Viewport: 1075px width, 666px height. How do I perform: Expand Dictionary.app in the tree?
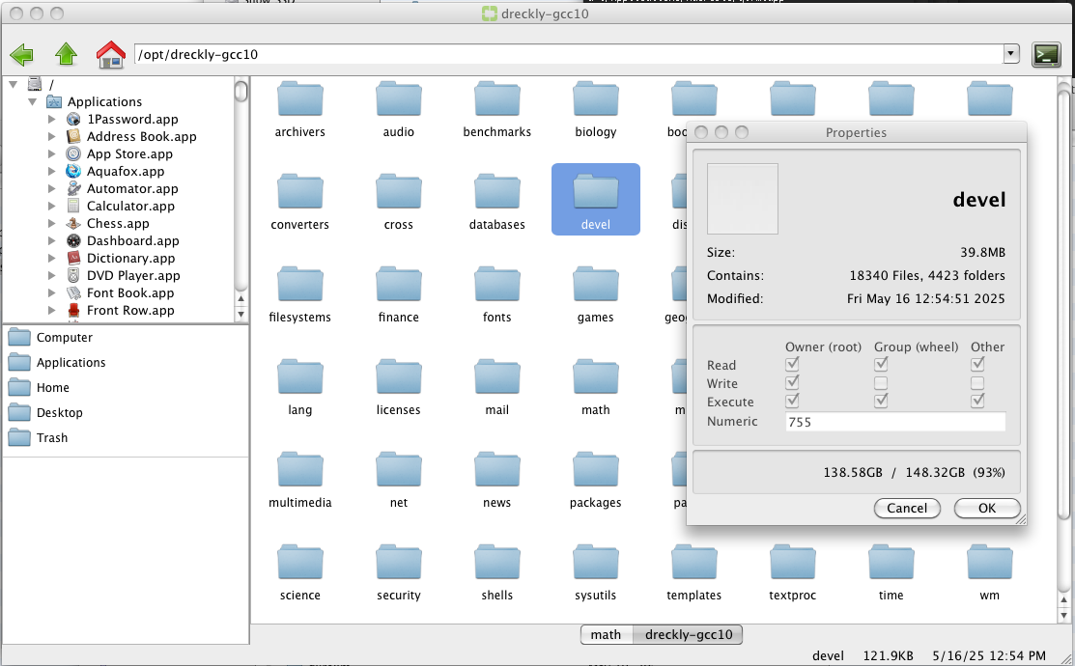(x=51, y=258)
